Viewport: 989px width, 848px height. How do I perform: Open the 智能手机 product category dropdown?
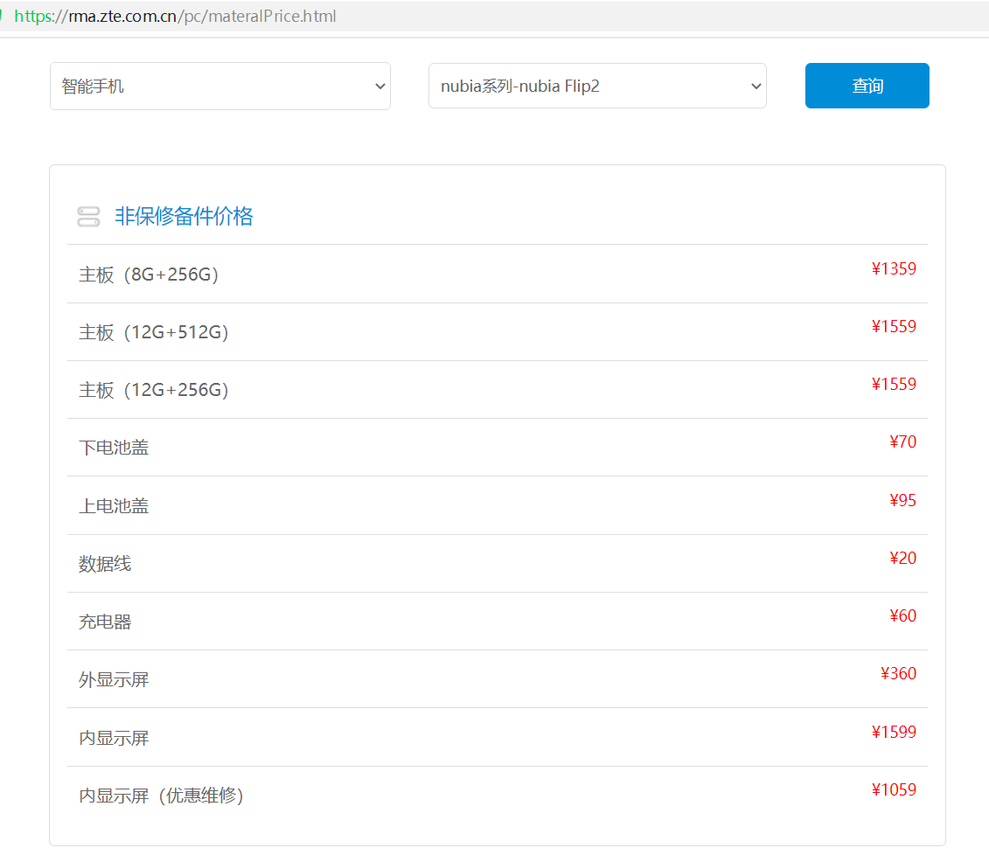(x=220, y=86)
